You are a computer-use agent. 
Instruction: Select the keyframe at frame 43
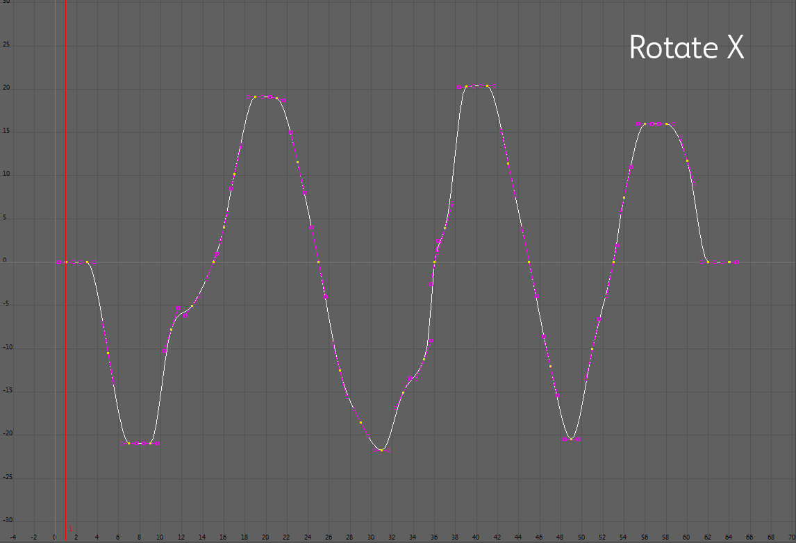click(508, 163)
